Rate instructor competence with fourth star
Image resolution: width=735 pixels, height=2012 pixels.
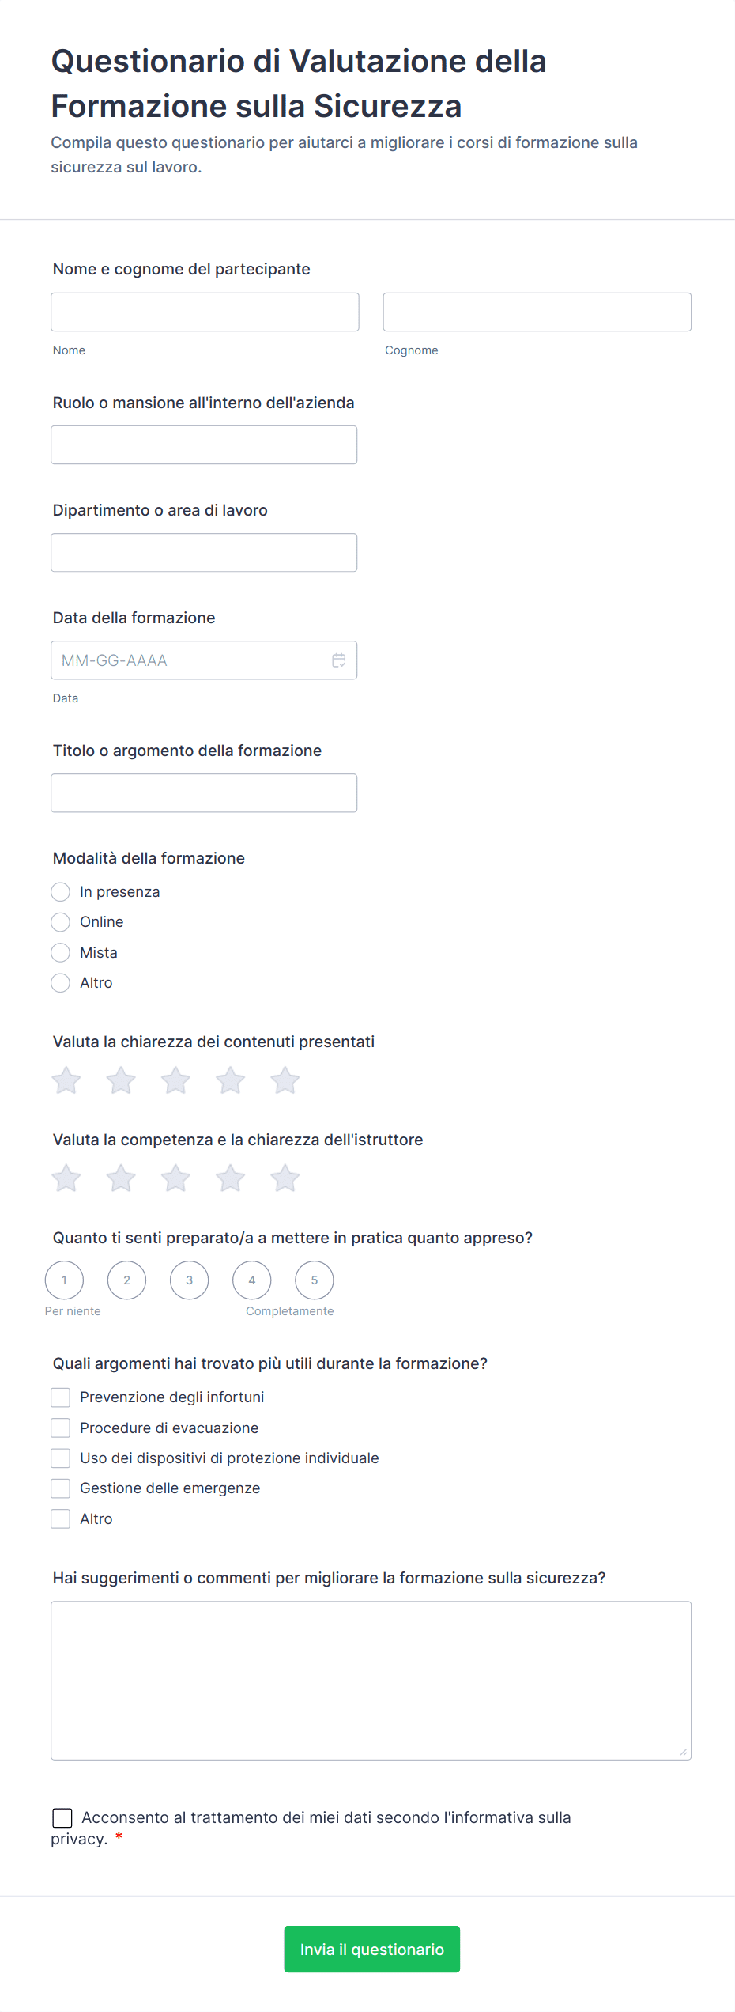[231, 1178]
